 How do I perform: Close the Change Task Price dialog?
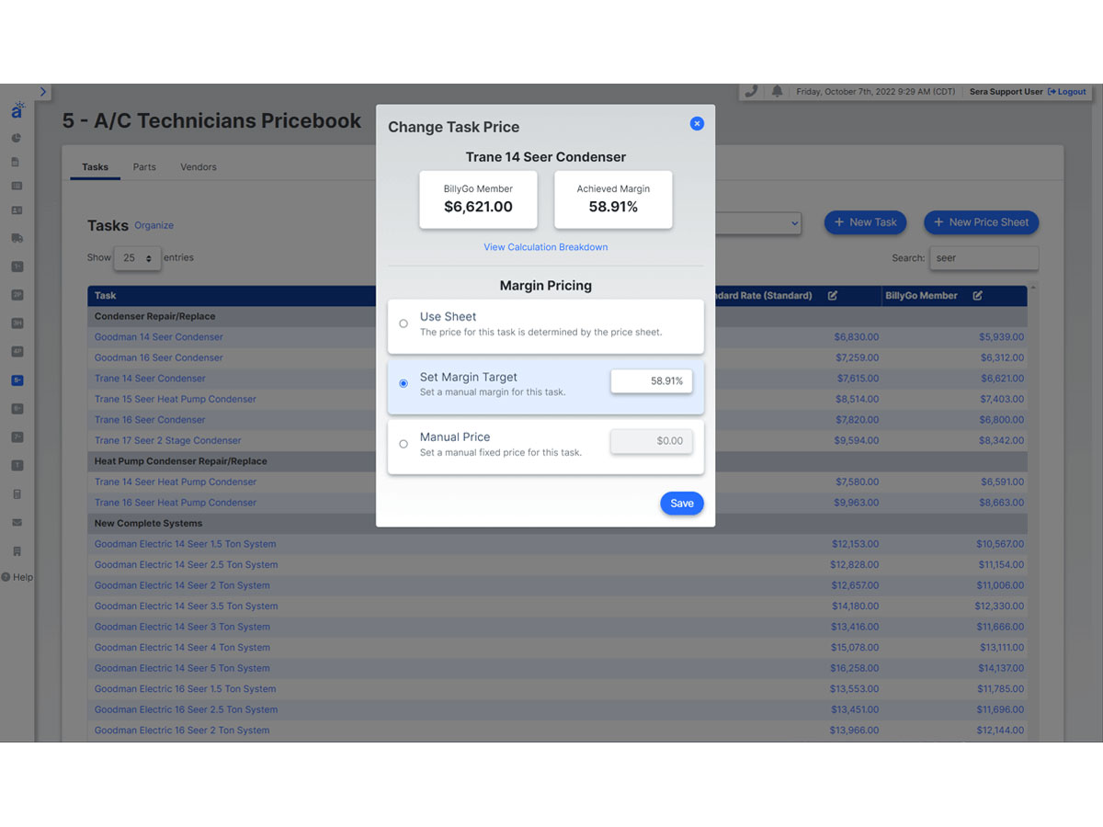tap(697, 123)
